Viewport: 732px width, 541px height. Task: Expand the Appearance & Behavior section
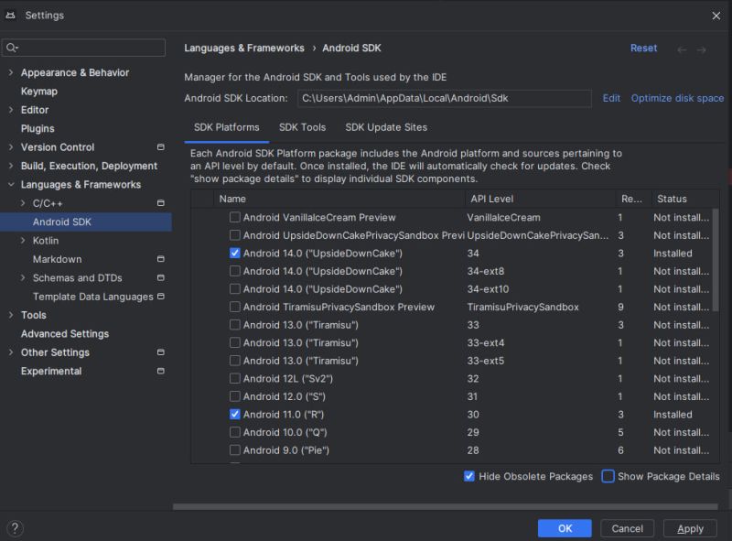tap(9, 72)
